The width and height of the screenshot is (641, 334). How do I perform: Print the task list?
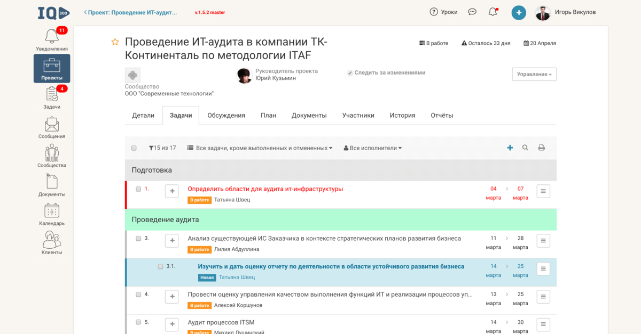(x=541, y=148)
